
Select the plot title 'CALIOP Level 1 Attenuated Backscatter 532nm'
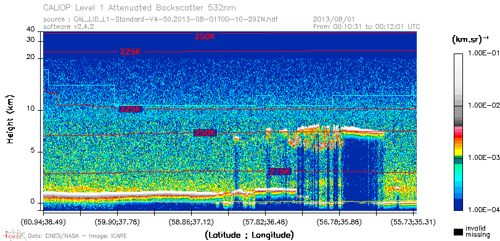(x=140, y=7)
